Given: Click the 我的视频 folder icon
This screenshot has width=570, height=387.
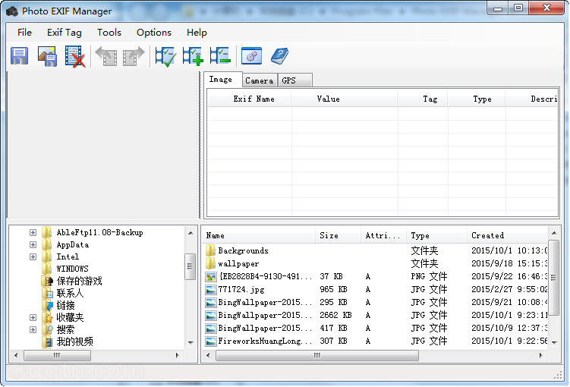Looking at the screenshot, I should click(48, 341).
